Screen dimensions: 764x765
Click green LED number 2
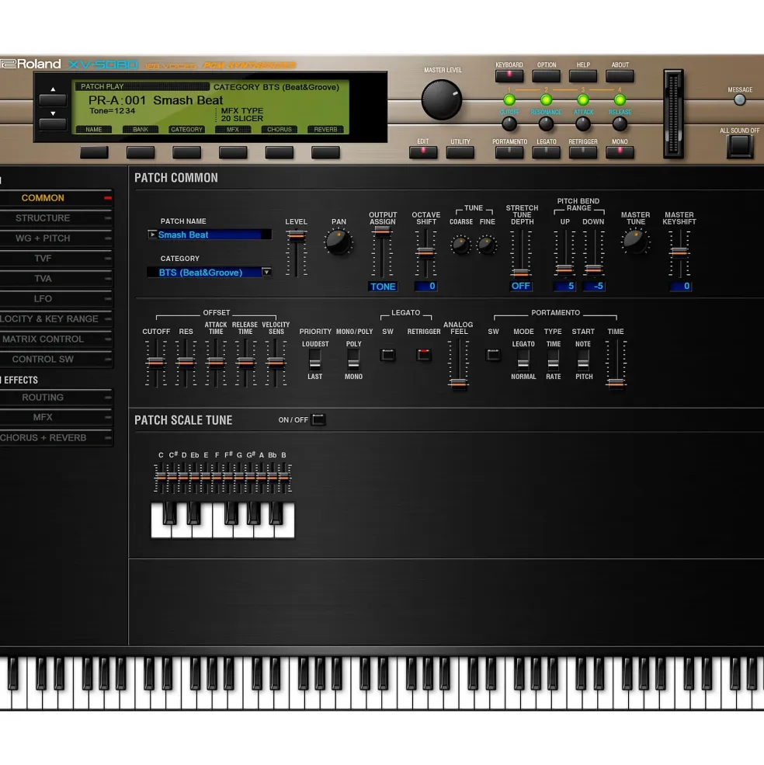coord(546,100)
